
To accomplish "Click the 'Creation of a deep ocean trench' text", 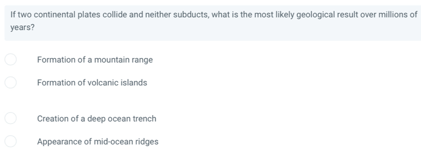I will click(97, 118).
